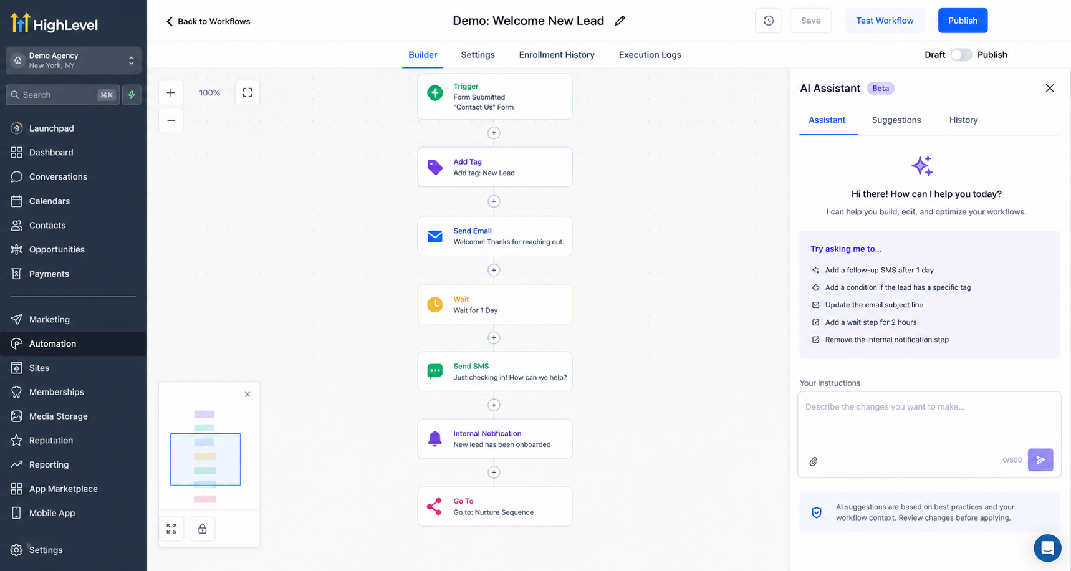
Task: Expand the Demo Agency account switcher
Action: (x=74, y=60)
